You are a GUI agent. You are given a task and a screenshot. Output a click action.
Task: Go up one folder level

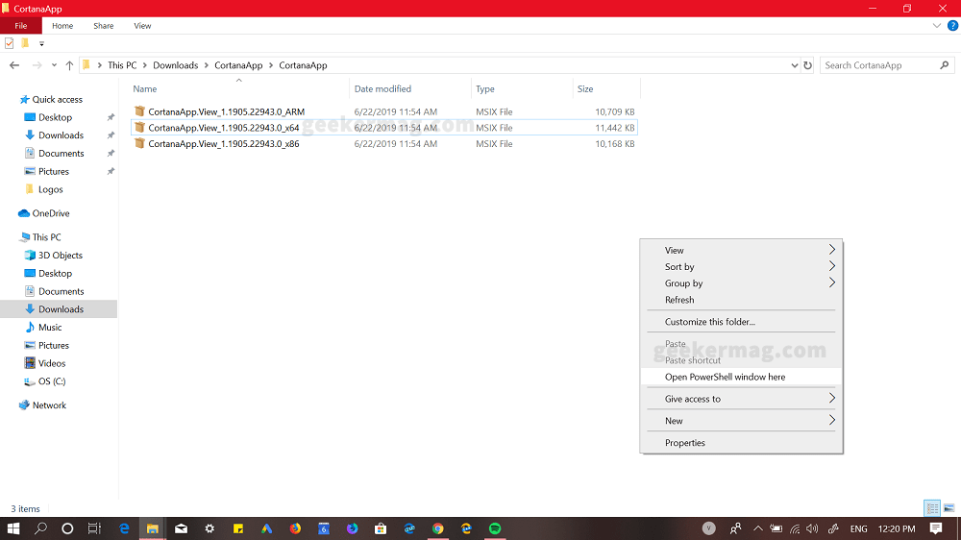(69, 65)
